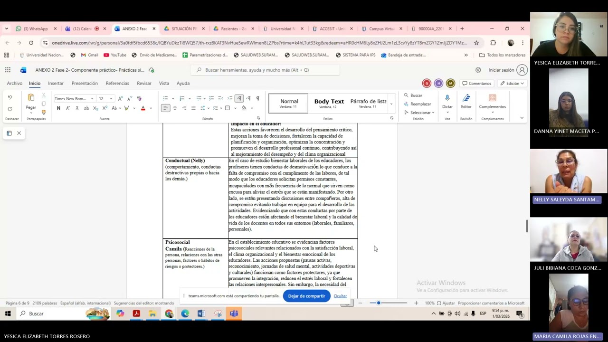Expand the styles gallery
608x342 pixels.
pos(391,104)
